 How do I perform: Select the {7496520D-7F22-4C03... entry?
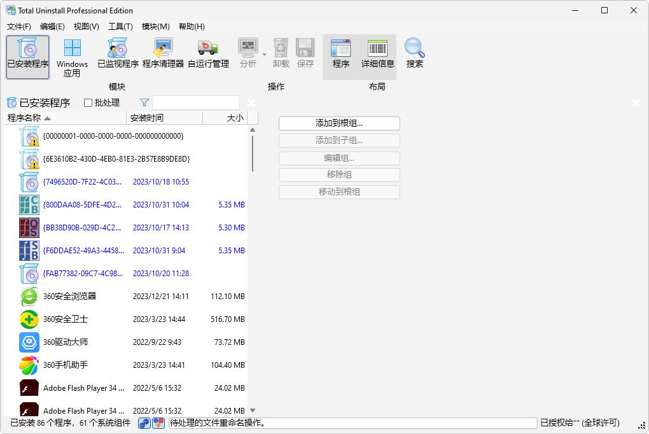126,182
